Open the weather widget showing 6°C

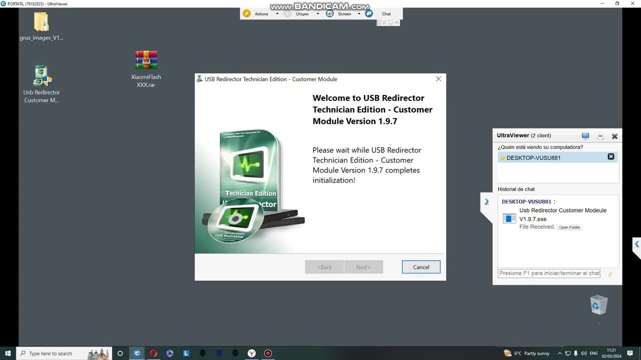tap(526, 353)
